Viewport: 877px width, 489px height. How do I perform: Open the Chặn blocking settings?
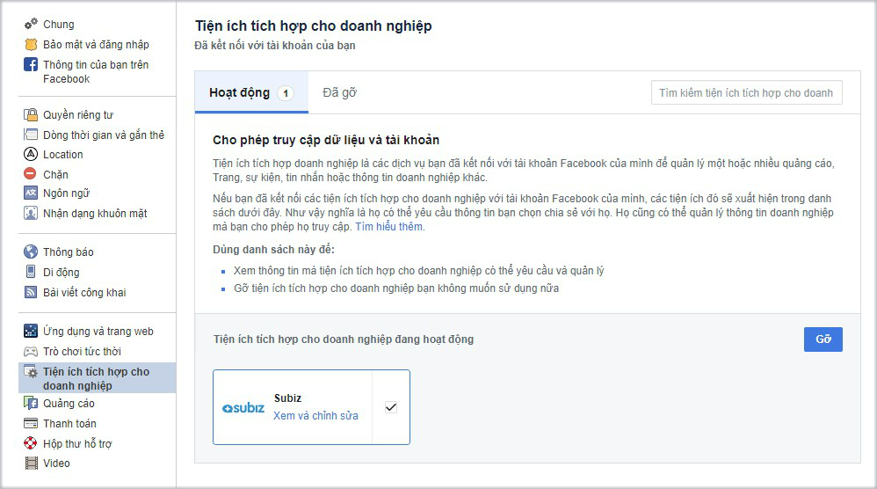(55, 174)
